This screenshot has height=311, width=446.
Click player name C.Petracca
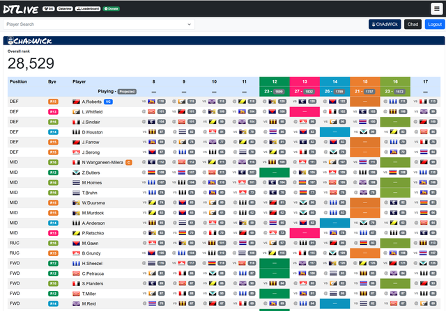point(93,273)
